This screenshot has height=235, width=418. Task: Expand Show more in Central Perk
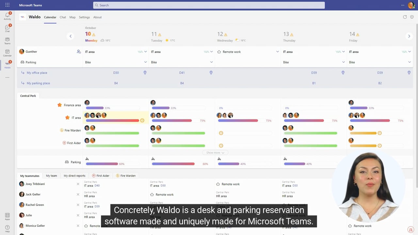click(x=215, y=153)
